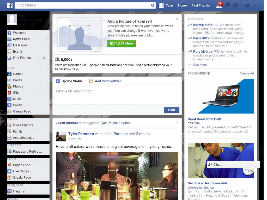Screen dimensions: 267x200
Task: Click the profile silhouette placeholder image
Action: pyautogui.click(x=80, y=35)
